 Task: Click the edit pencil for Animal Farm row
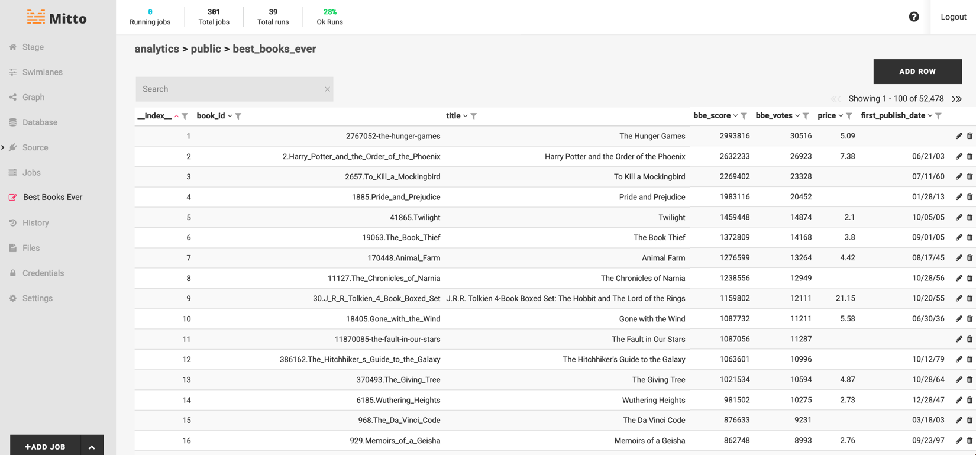(x=959, y=258)
